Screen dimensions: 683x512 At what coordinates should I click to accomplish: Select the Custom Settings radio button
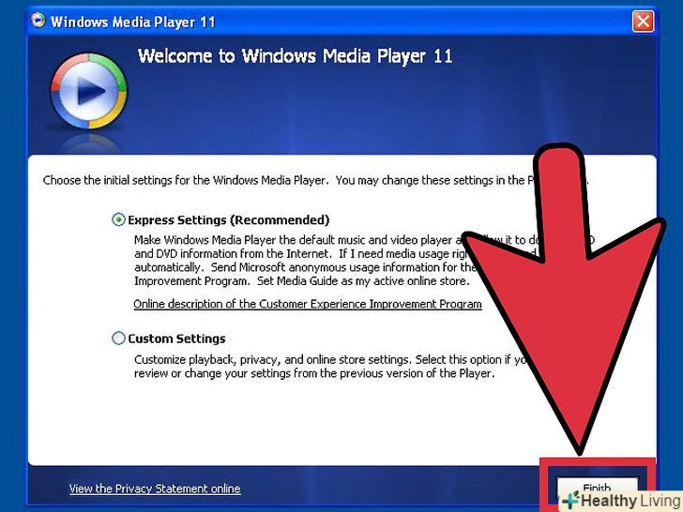point(118,339)
